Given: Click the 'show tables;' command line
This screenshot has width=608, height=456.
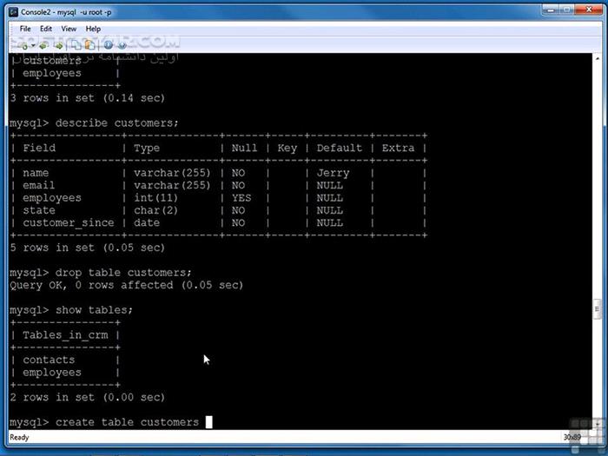Looking at the screenshot, I should [71, 310].
